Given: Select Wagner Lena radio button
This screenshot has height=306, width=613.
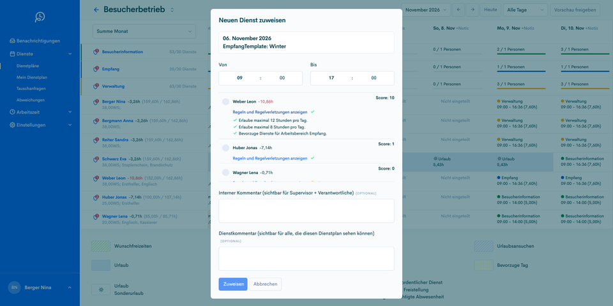Looking at the screenshot, I should (225, 173).
